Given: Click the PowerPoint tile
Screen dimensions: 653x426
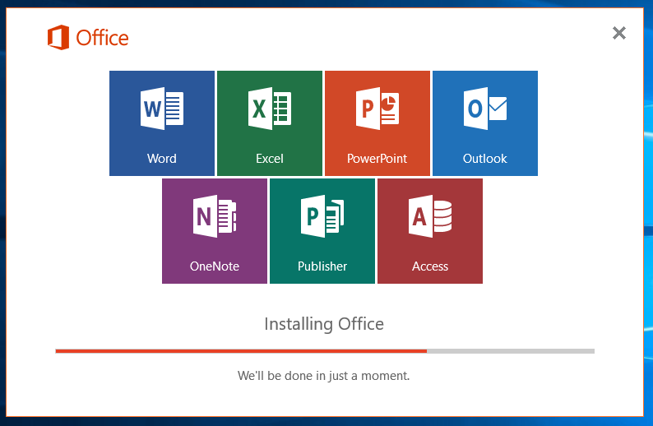Looking at the screenshot, I should (377, 123).
